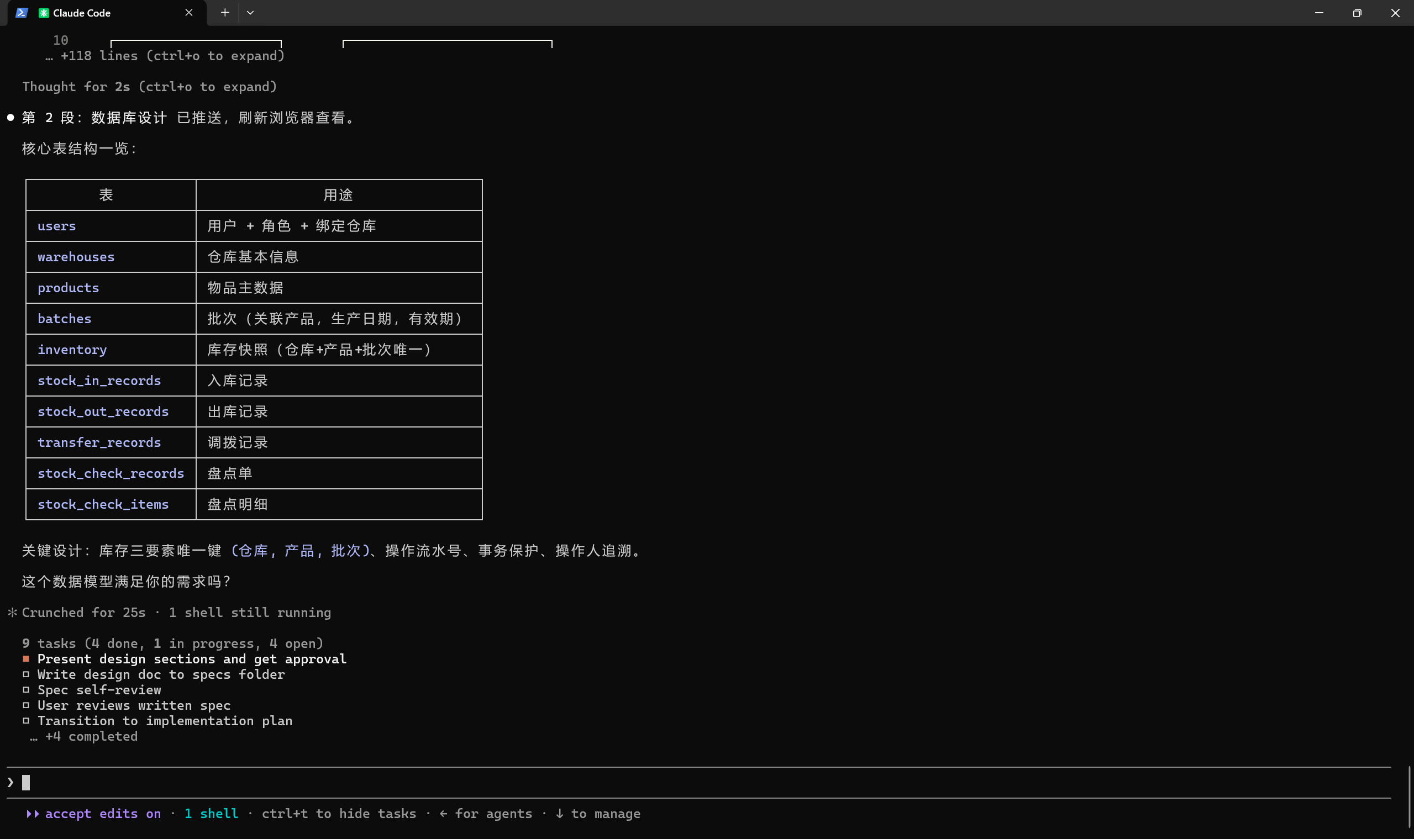
Task: Open a new terminal tab
Action: (x=224, y=13)
